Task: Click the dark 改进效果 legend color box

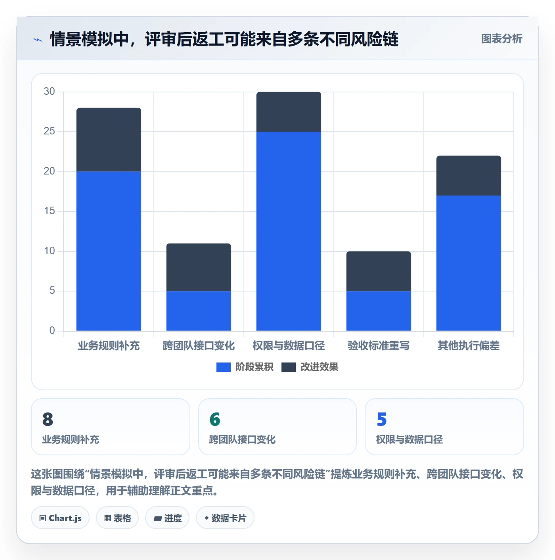Action: pyautogui.click(x=289, y=367)
